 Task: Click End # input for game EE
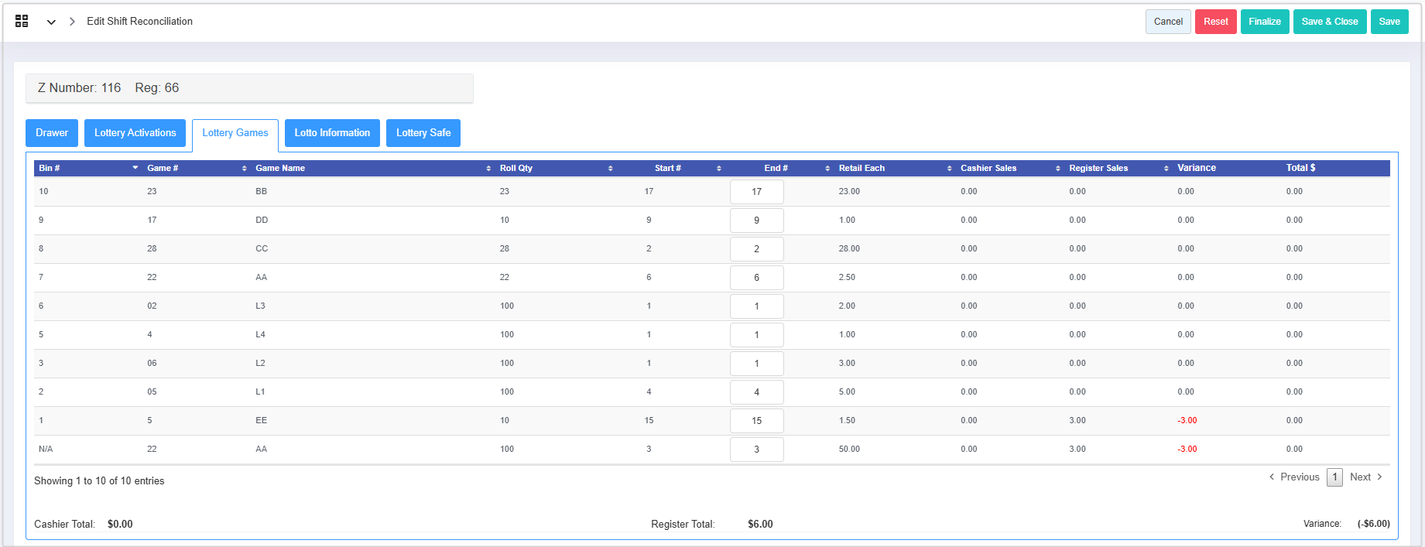tap(756, 421)
